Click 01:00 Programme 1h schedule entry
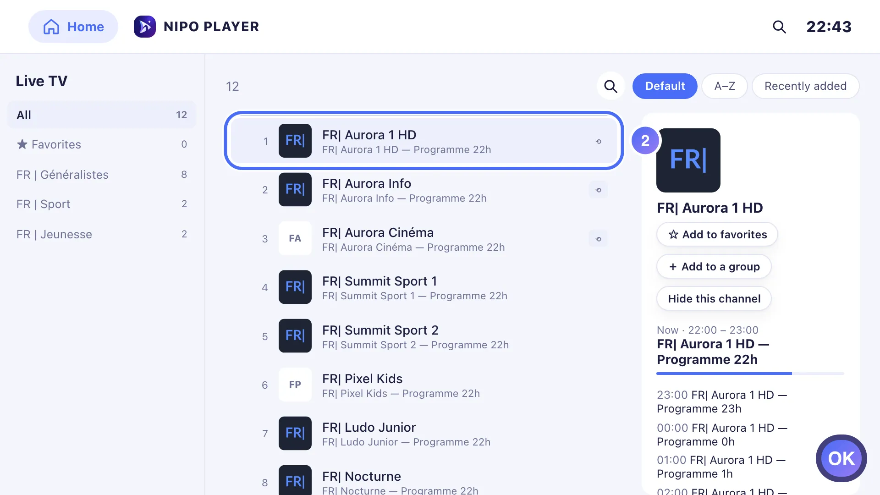The height and width of the screenshot is (495, 880). (x=721, y=467)
